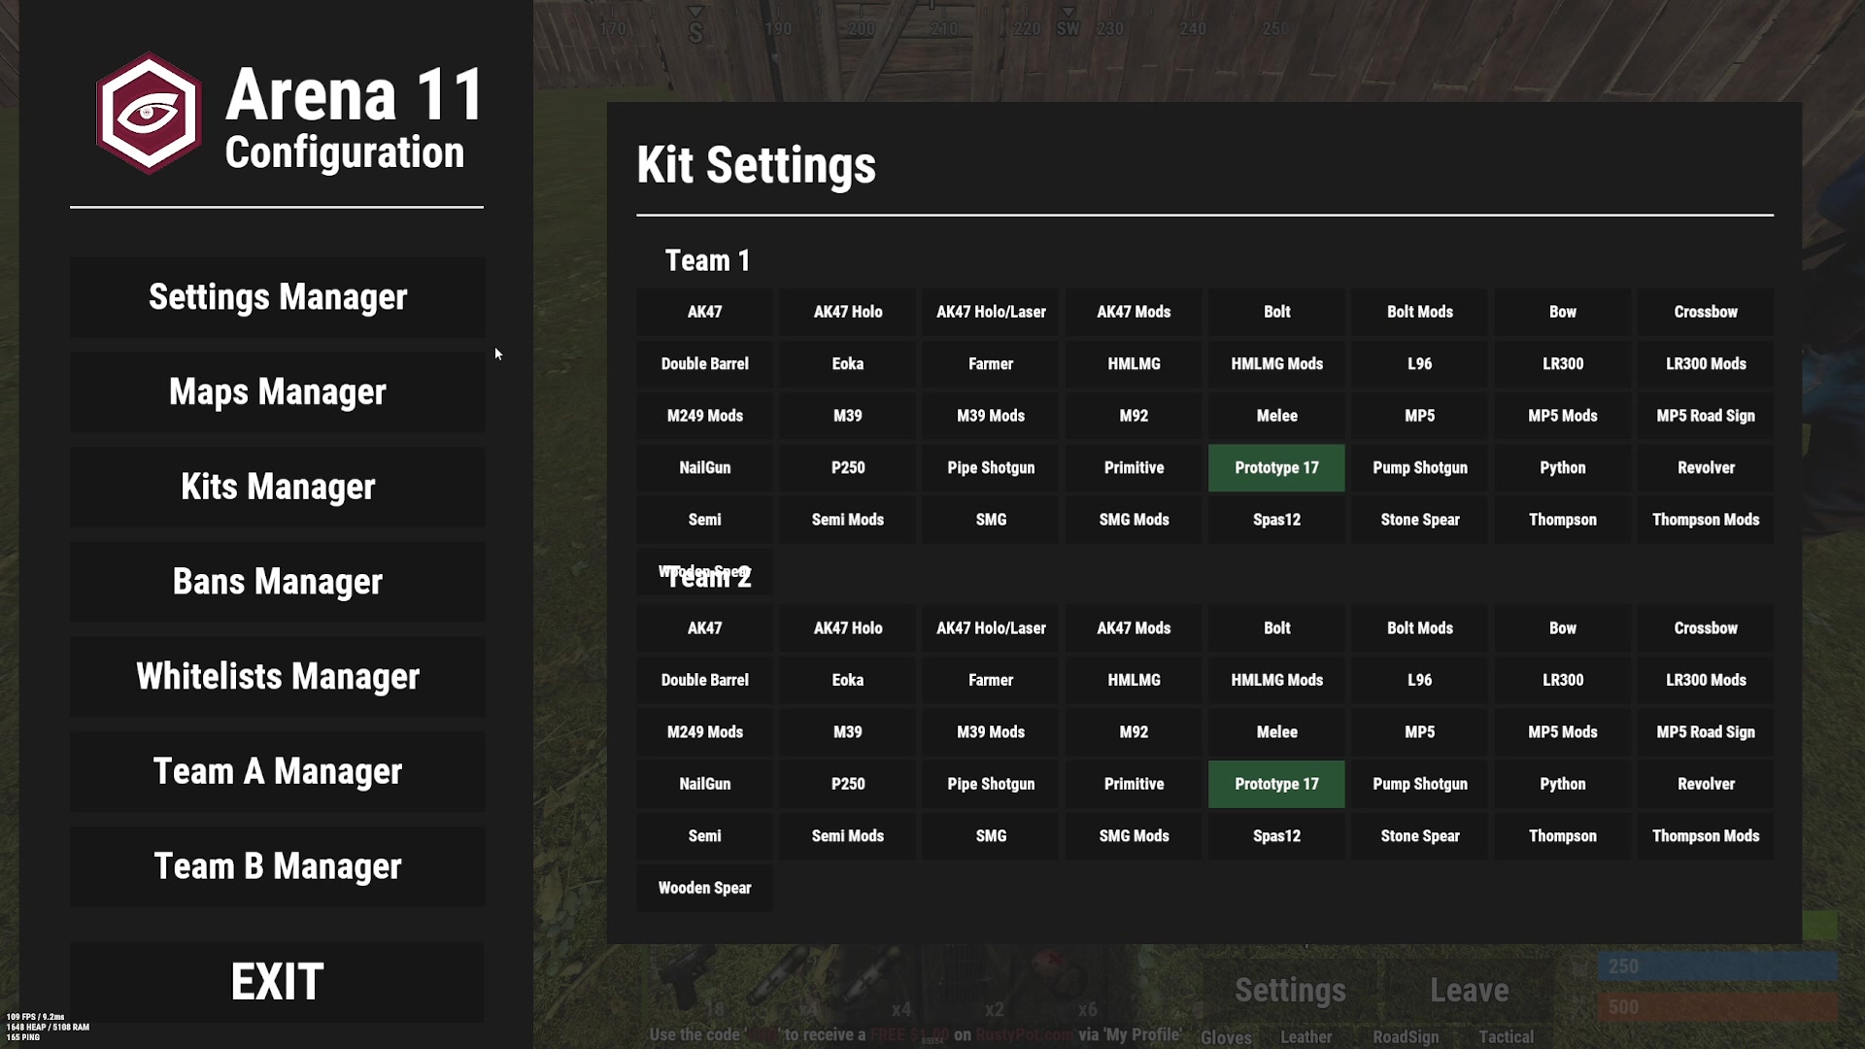Select HMLMG kit for Team 2
Image resolution: width=1865 pixels, height=1049 pixels.
pyautogui.click(x=1134, y=681)
